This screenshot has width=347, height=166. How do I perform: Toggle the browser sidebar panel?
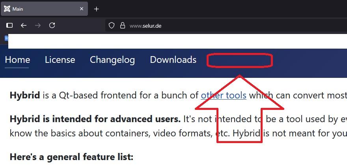[9, 26]
